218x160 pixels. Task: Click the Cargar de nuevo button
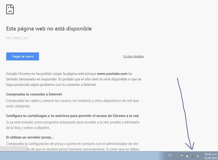tap(23, 56)
